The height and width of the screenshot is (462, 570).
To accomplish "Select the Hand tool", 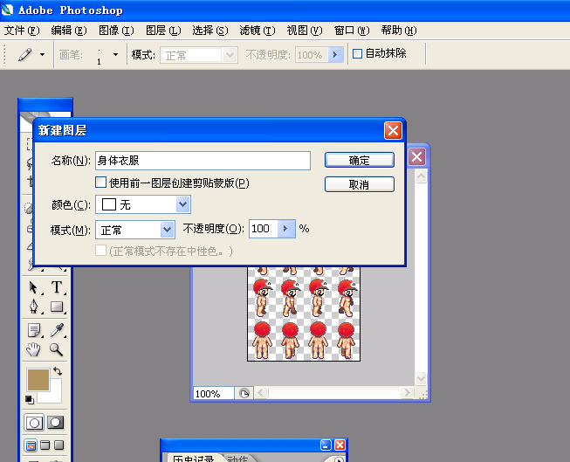I will click(34, 349).
